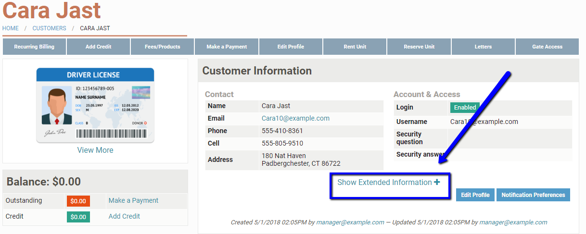Click the plus icon beside Extended Information
The width and height of the screenshot is (586, 234).
pyautogui.click(x=437, y=183)
